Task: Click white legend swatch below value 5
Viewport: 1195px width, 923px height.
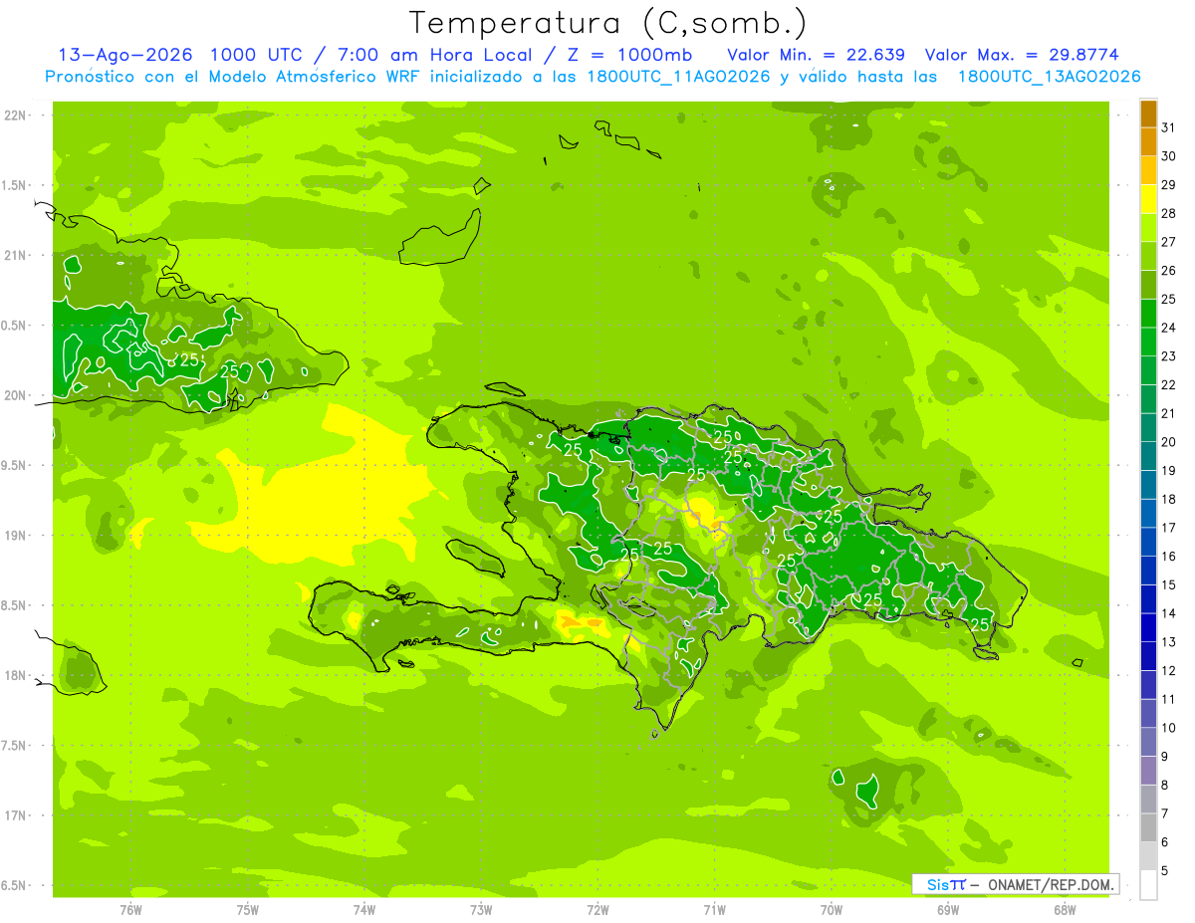Action: pos(1148,884)
